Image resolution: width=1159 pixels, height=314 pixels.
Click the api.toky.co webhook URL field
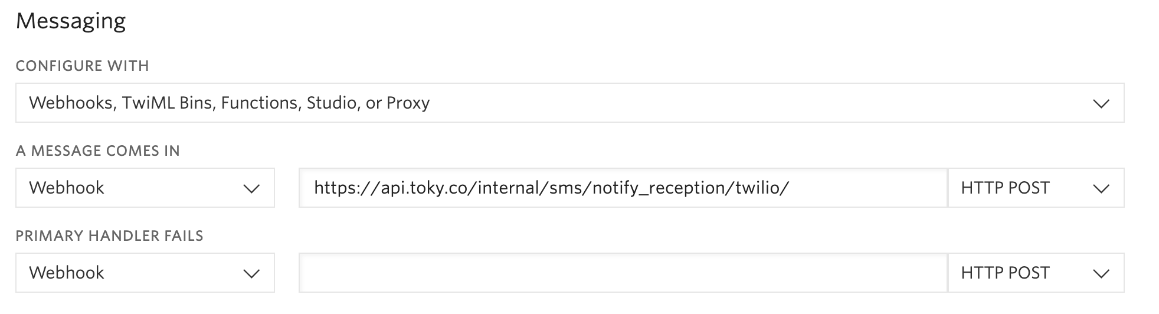pyautogui.click(x=623, y=188)
